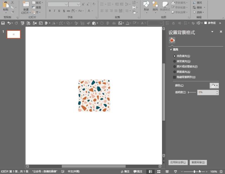Click the language 中文(中国) in status bar
The image size is (225, 174).
[74, 172]
